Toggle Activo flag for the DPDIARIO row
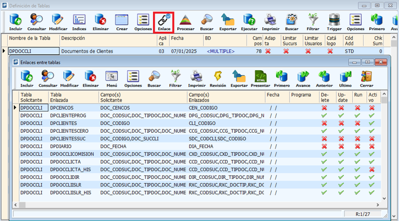 click(372, 146)
